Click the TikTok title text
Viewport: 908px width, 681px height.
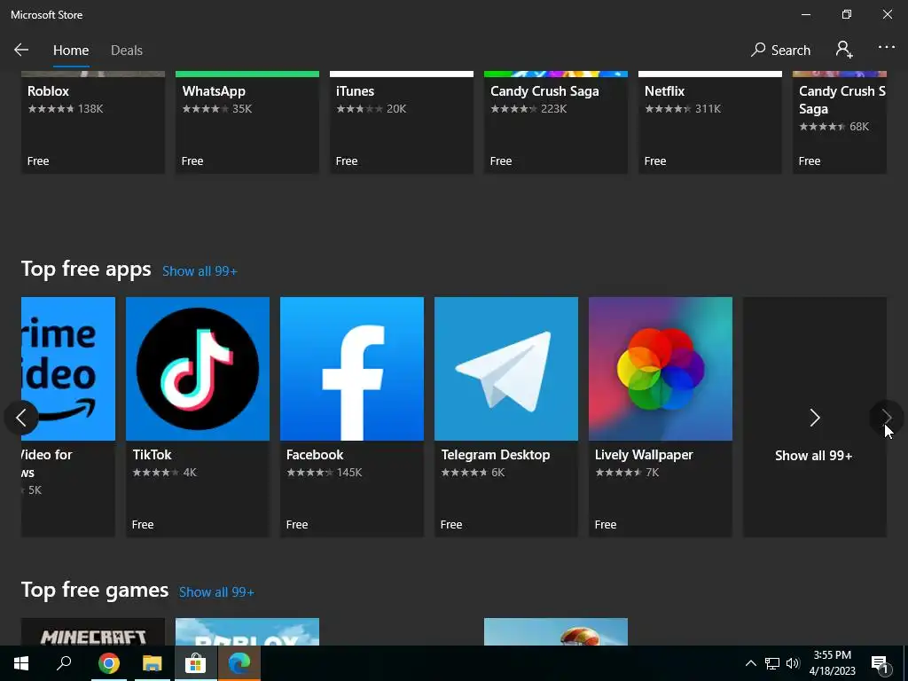[x=153, y=455]
